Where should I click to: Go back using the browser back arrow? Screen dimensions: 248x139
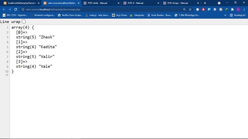(4, 9)
